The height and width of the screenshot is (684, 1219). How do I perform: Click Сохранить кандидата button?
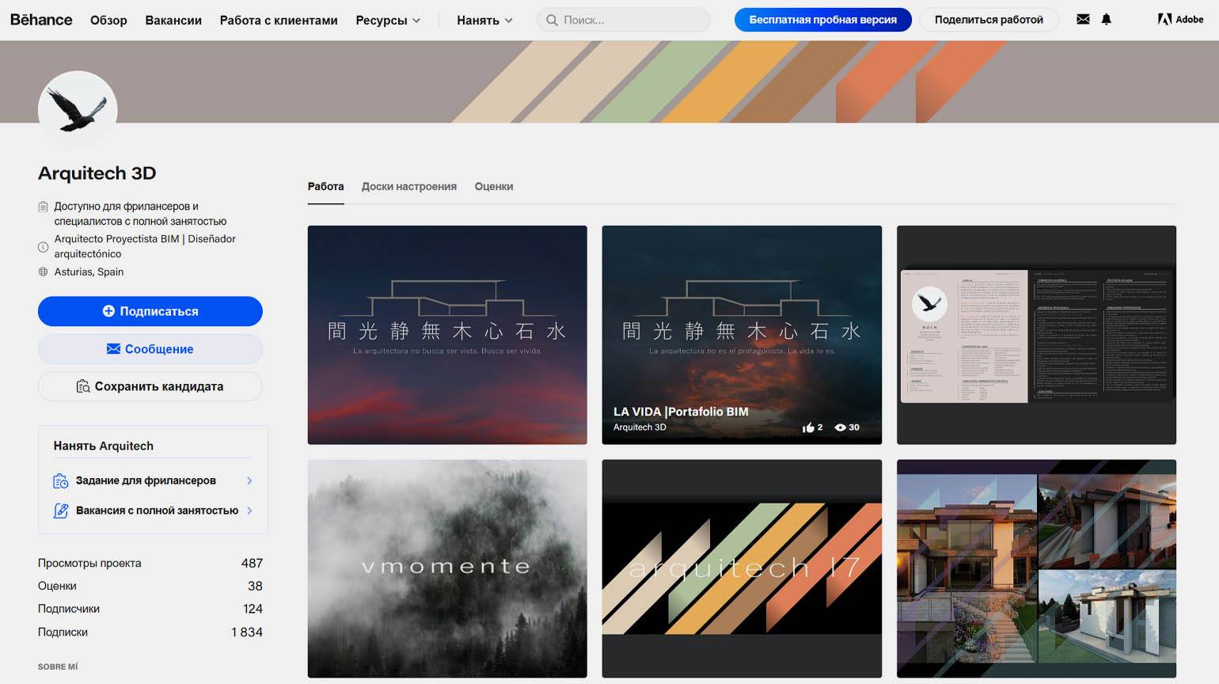coord(150,386)
